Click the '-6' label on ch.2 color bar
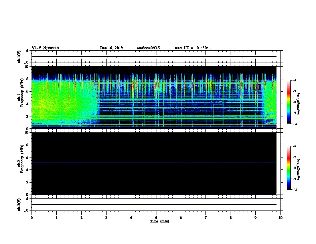The height and width of the screenshot is (244, 316). [x=294, y=146]
